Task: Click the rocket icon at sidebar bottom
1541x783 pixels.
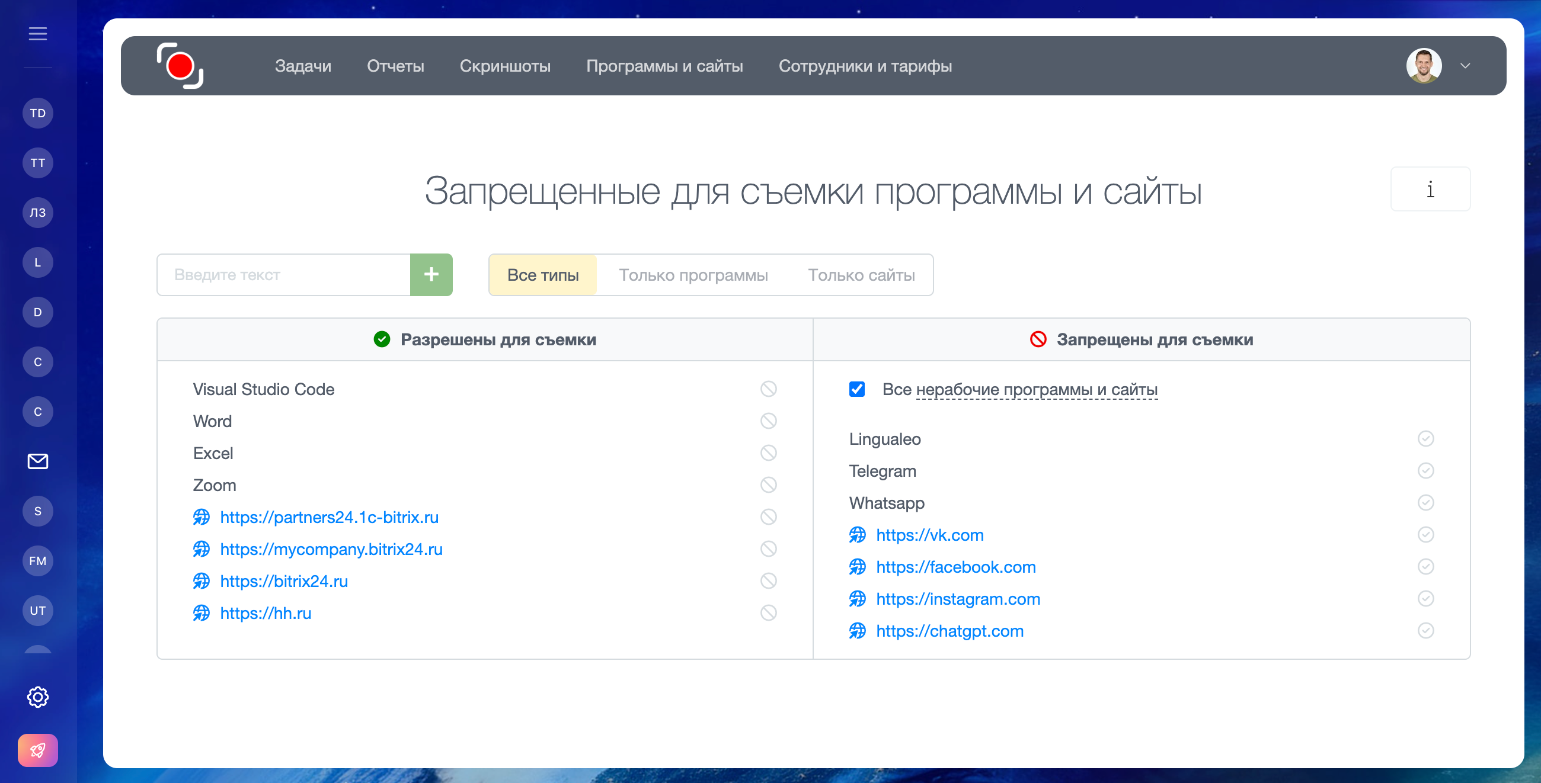Action: pyautogui.click(x=38, y=750)
